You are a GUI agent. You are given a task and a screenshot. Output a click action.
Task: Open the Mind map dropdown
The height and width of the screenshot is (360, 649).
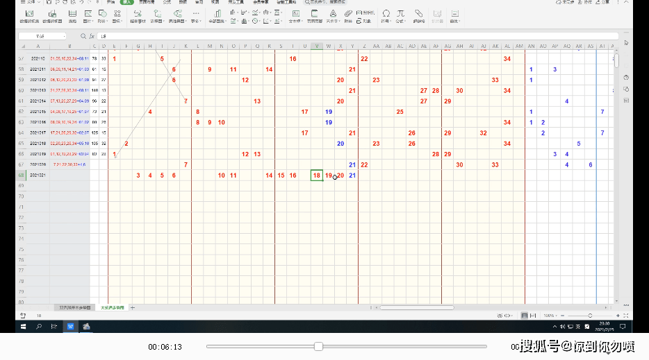pos(177,16)
